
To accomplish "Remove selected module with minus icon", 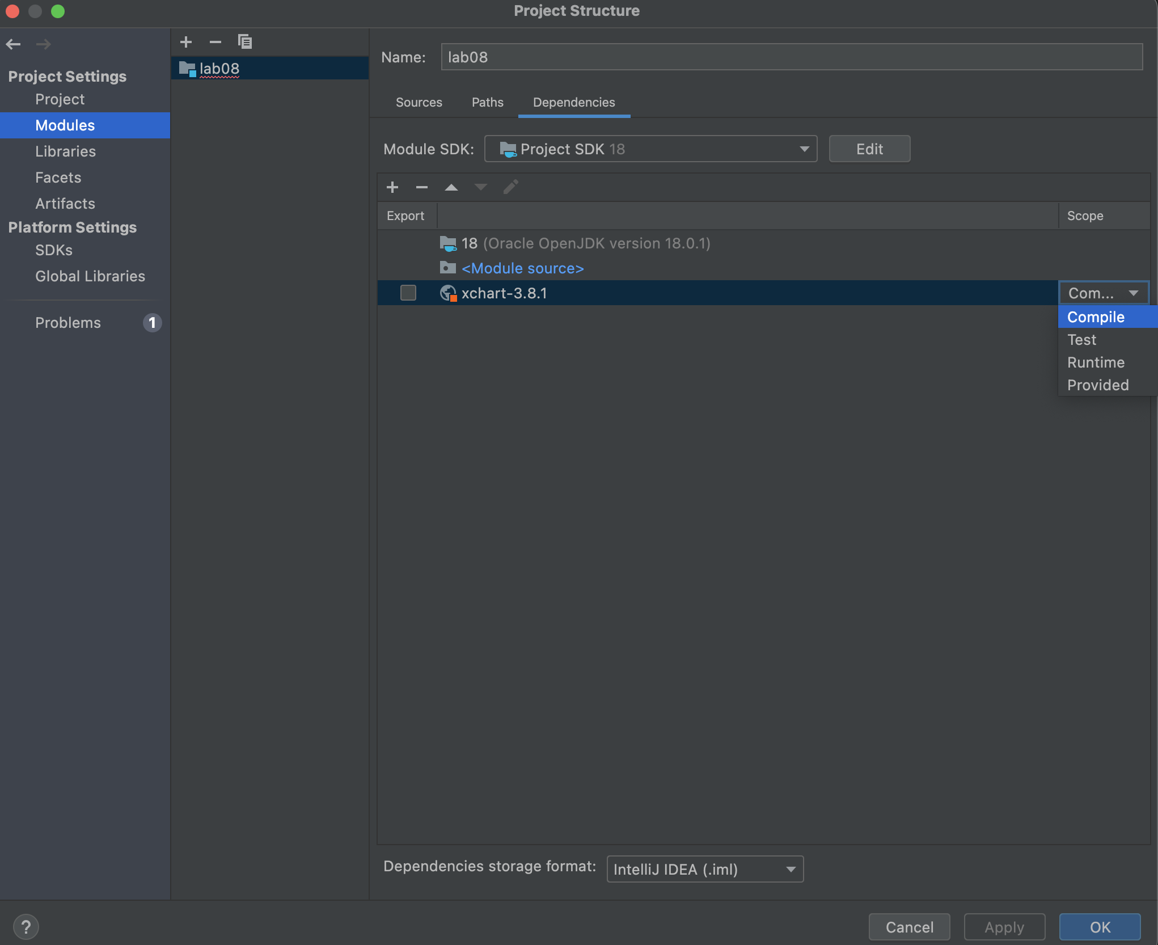I will 215,42.
